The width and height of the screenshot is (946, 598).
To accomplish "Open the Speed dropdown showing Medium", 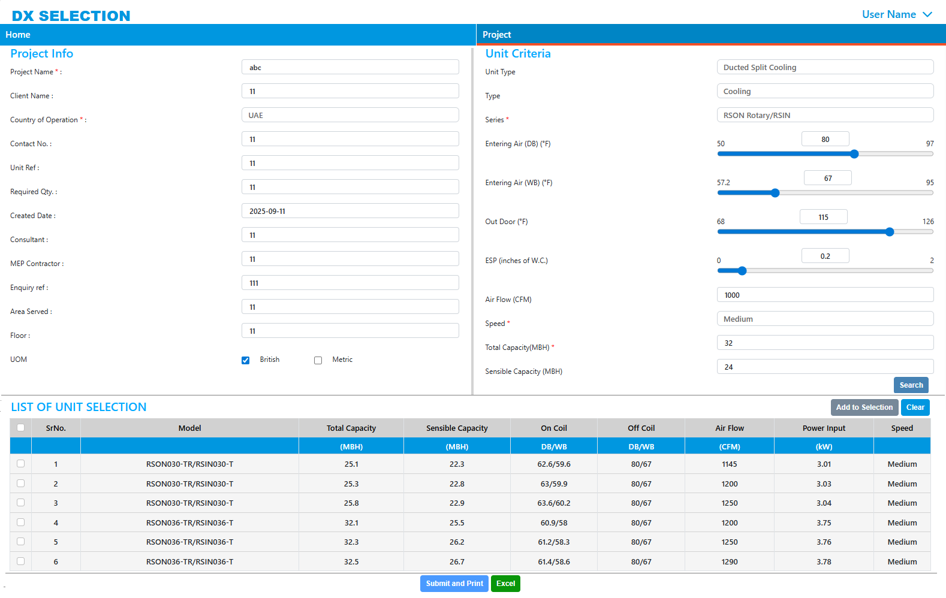I will point(825,319).
